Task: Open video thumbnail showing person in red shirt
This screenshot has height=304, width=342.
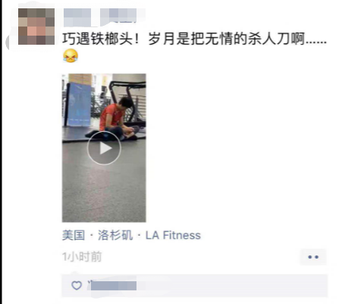Action: (104, 148)
